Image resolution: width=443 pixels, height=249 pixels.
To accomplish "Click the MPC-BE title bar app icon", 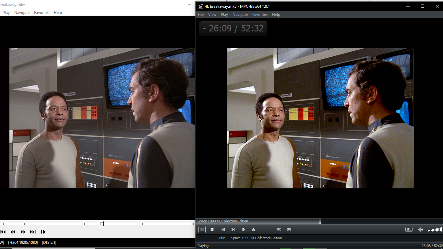I will [201, 6].
